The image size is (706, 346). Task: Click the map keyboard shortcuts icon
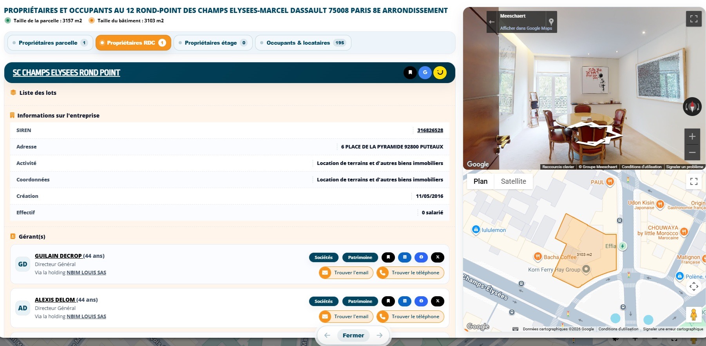515,329
